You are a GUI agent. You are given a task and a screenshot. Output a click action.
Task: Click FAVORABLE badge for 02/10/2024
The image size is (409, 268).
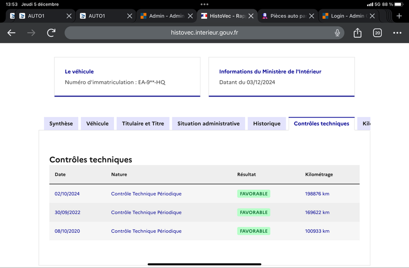(254, 194)
